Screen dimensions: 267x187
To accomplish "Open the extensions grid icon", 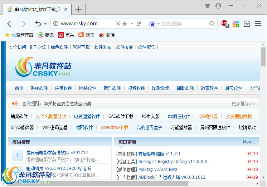I will (236, 24).
